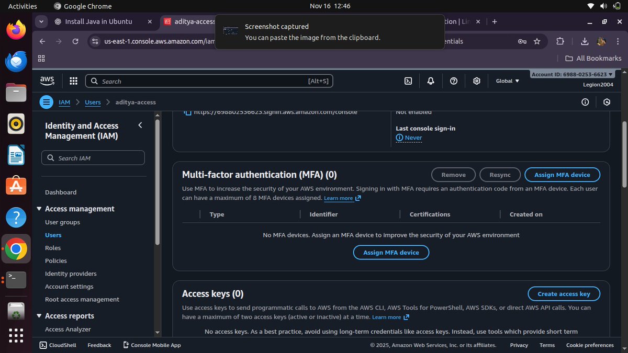Collapse the Access management section

tap(39, 209)
